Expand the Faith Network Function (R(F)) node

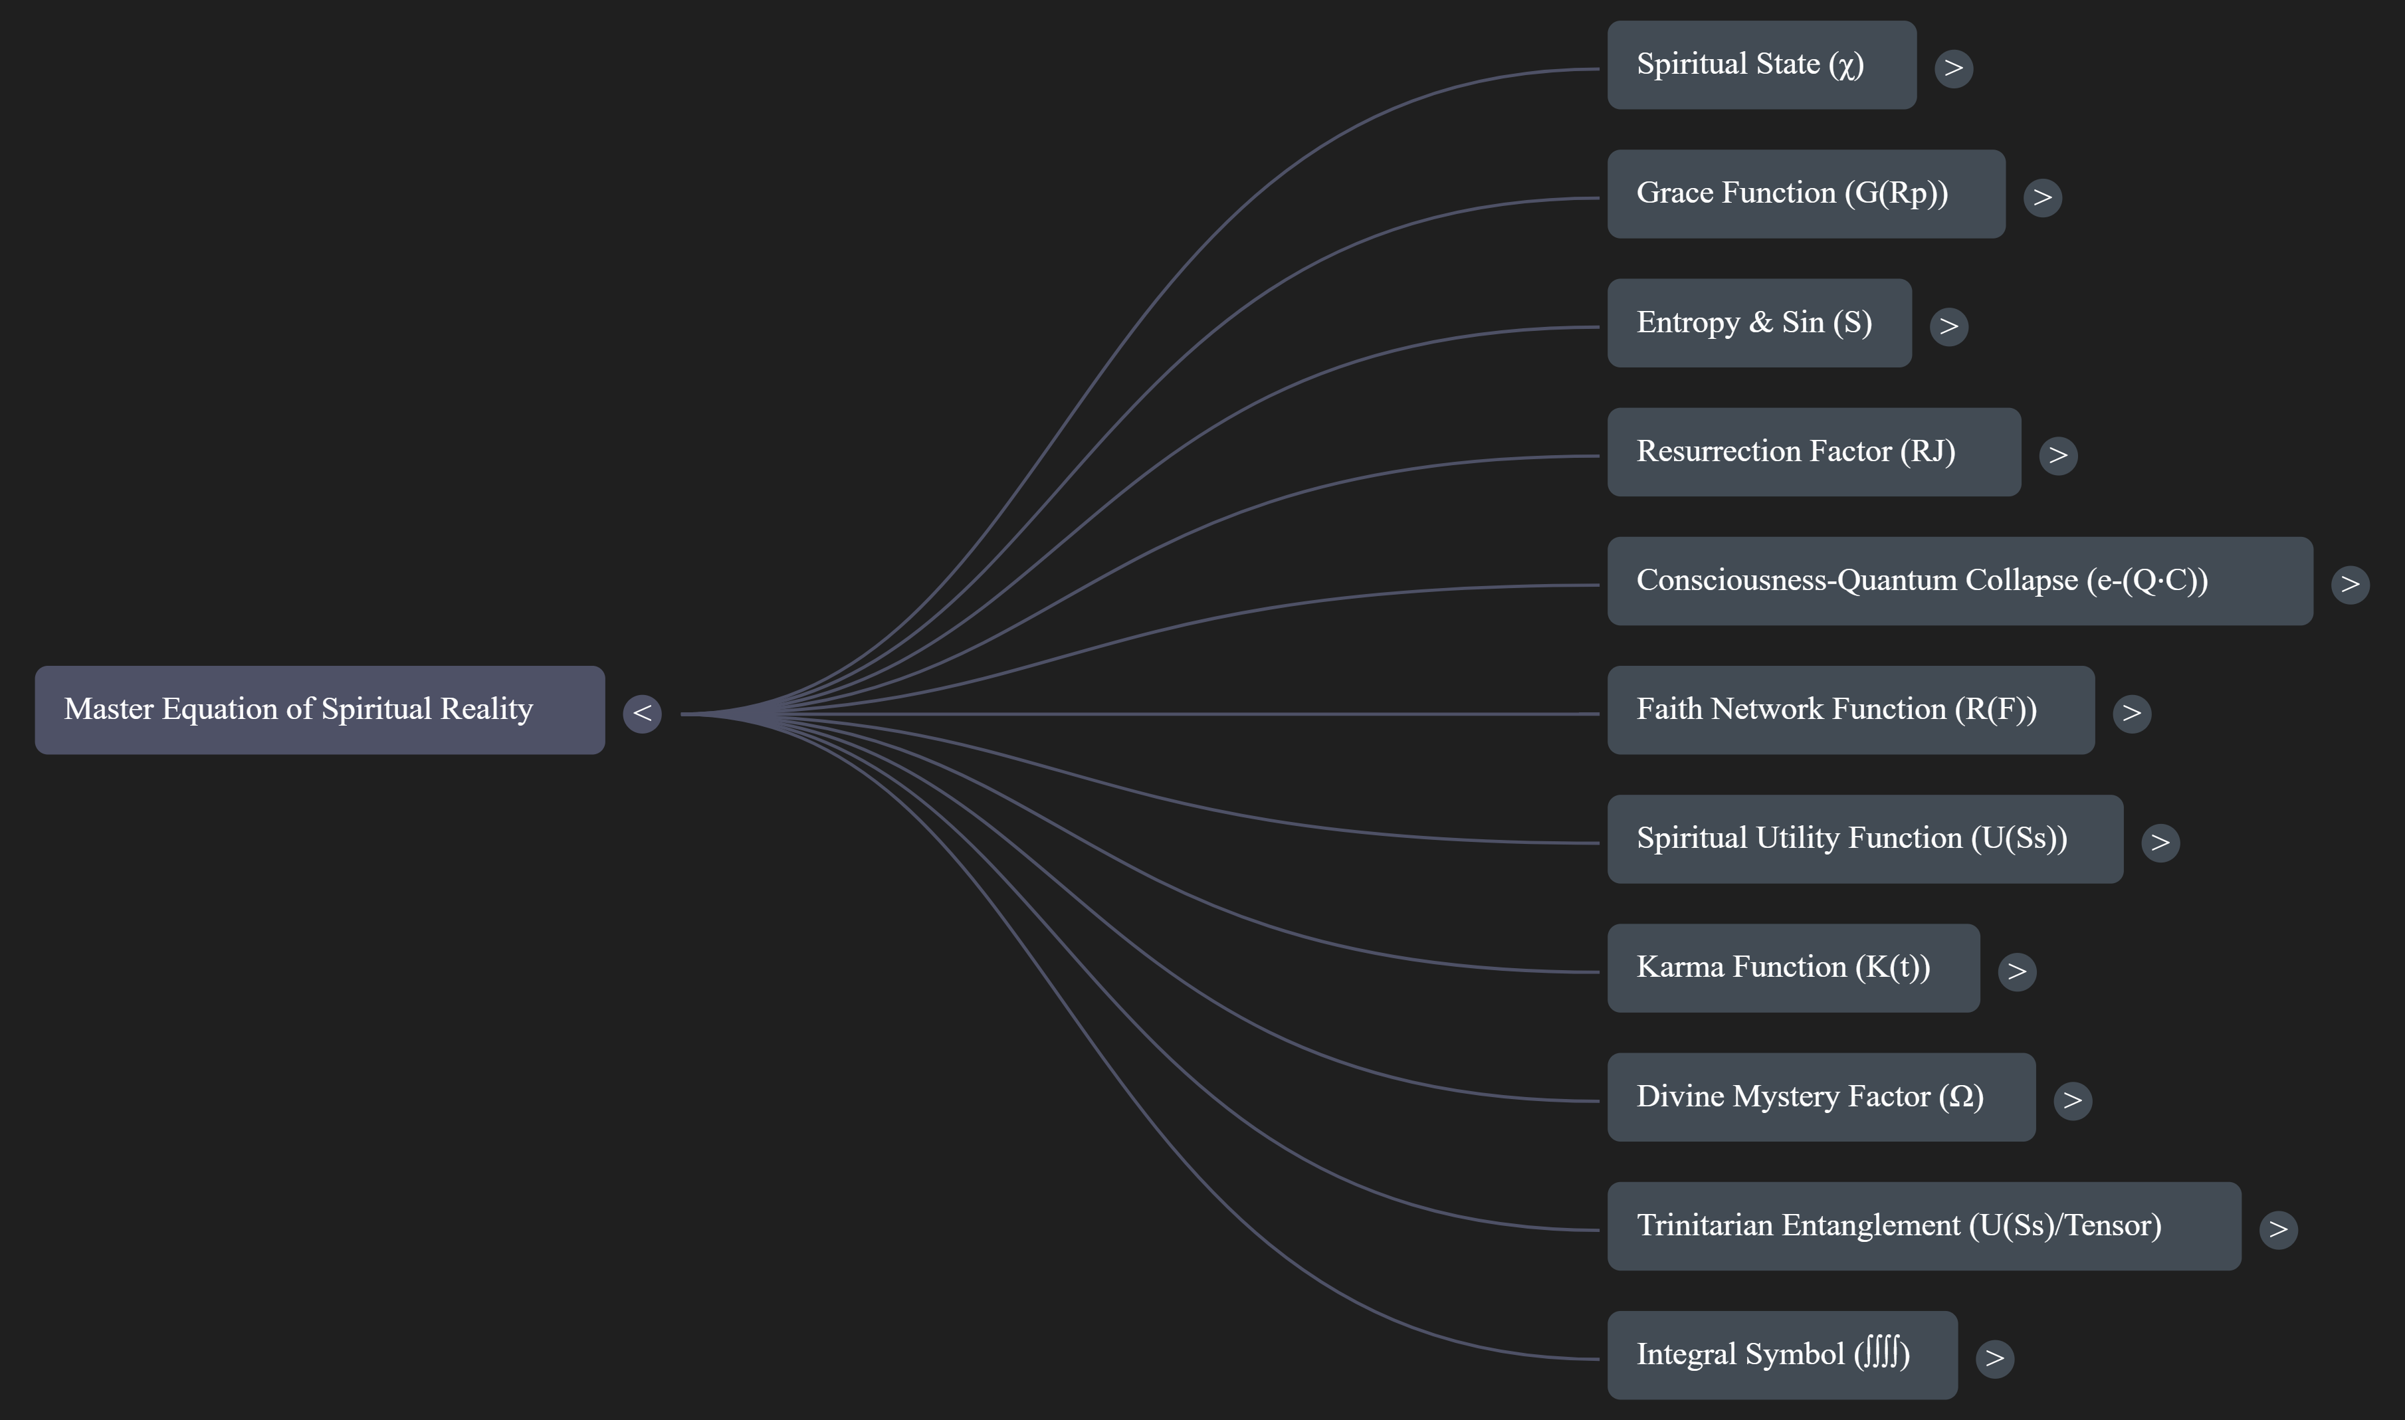coord(2133,712)
